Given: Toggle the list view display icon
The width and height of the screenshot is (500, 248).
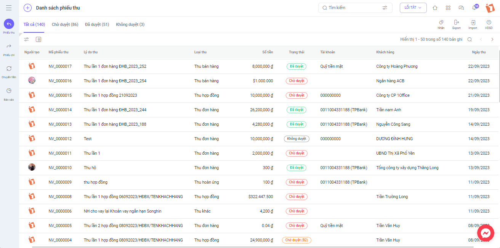Looking at the screenshot, I should [x=38, y=39].
